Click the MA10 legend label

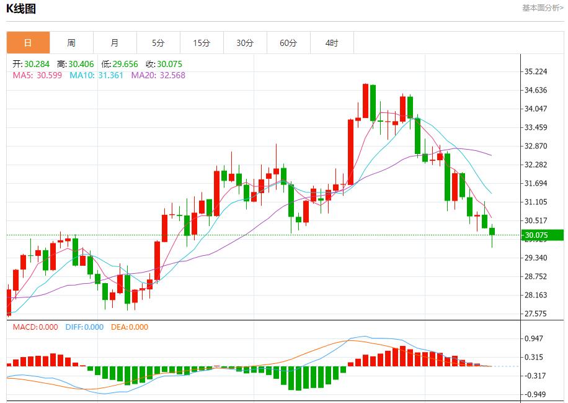pyautogui.click(x=96, y=75)
